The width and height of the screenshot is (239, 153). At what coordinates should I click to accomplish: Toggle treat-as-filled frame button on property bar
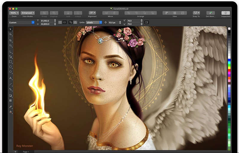pos(147,22)
